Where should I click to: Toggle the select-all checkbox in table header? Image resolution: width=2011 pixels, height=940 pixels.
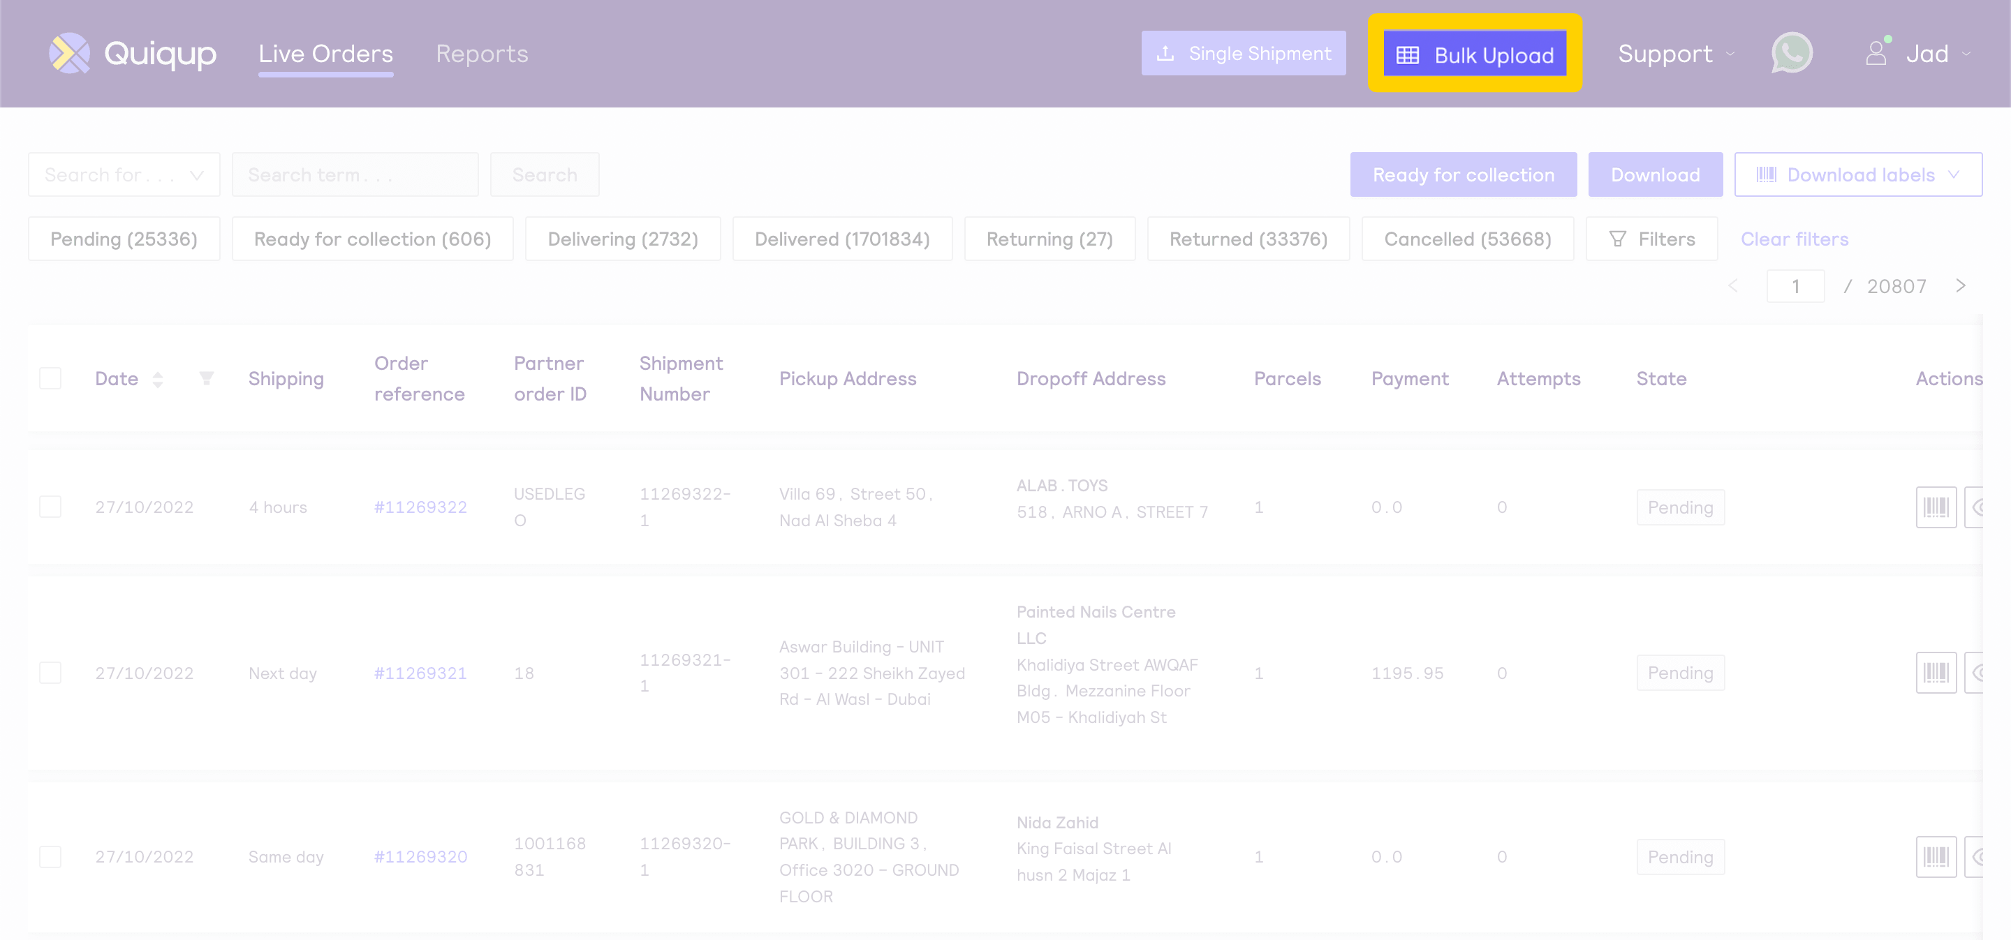pyautogui.click(x=51, y=378)
